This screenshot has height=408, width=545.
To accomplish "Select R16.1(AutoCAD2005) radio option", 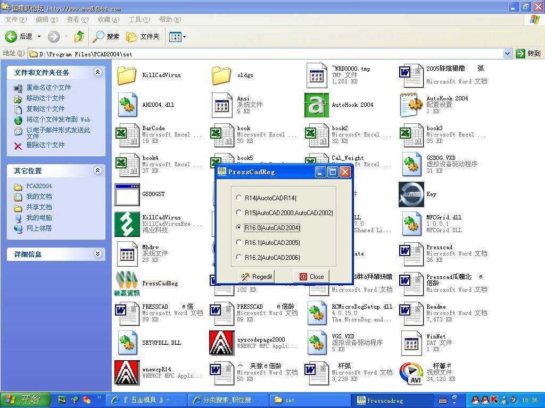I will tap(238, 242).
